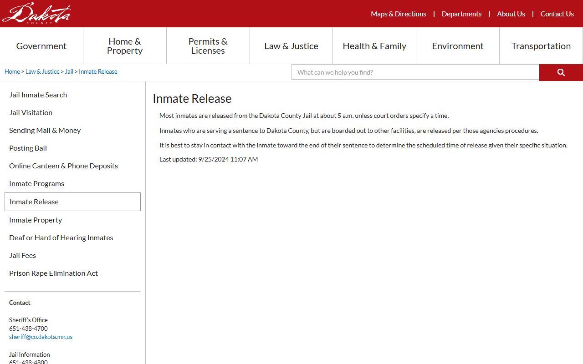Open the Departments link

pos(461,14)
